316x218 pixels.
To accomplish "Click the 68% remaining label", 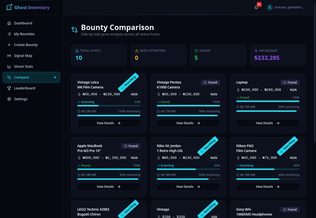I will coord(289,175).
